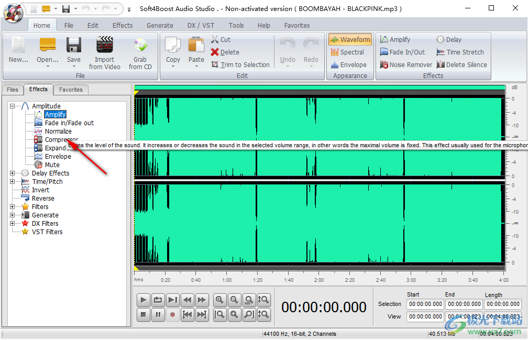Image resolution: width=528 pixels, height=340 pixels.
Task: Click the Import from Video icon
Action: pos(105,46)
